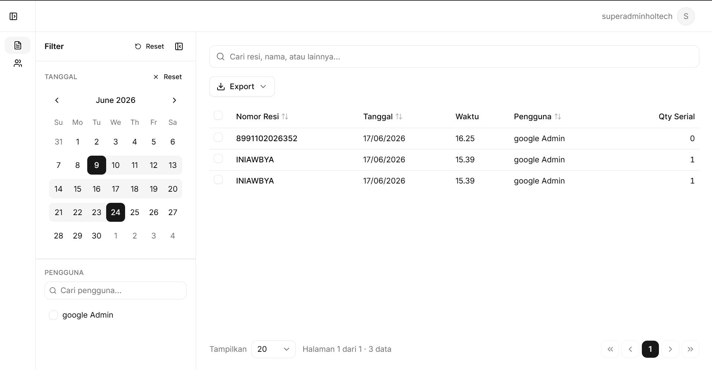Select June 6 in the calendar
Screen dimensions: 712x370
(x=173, y=142)
